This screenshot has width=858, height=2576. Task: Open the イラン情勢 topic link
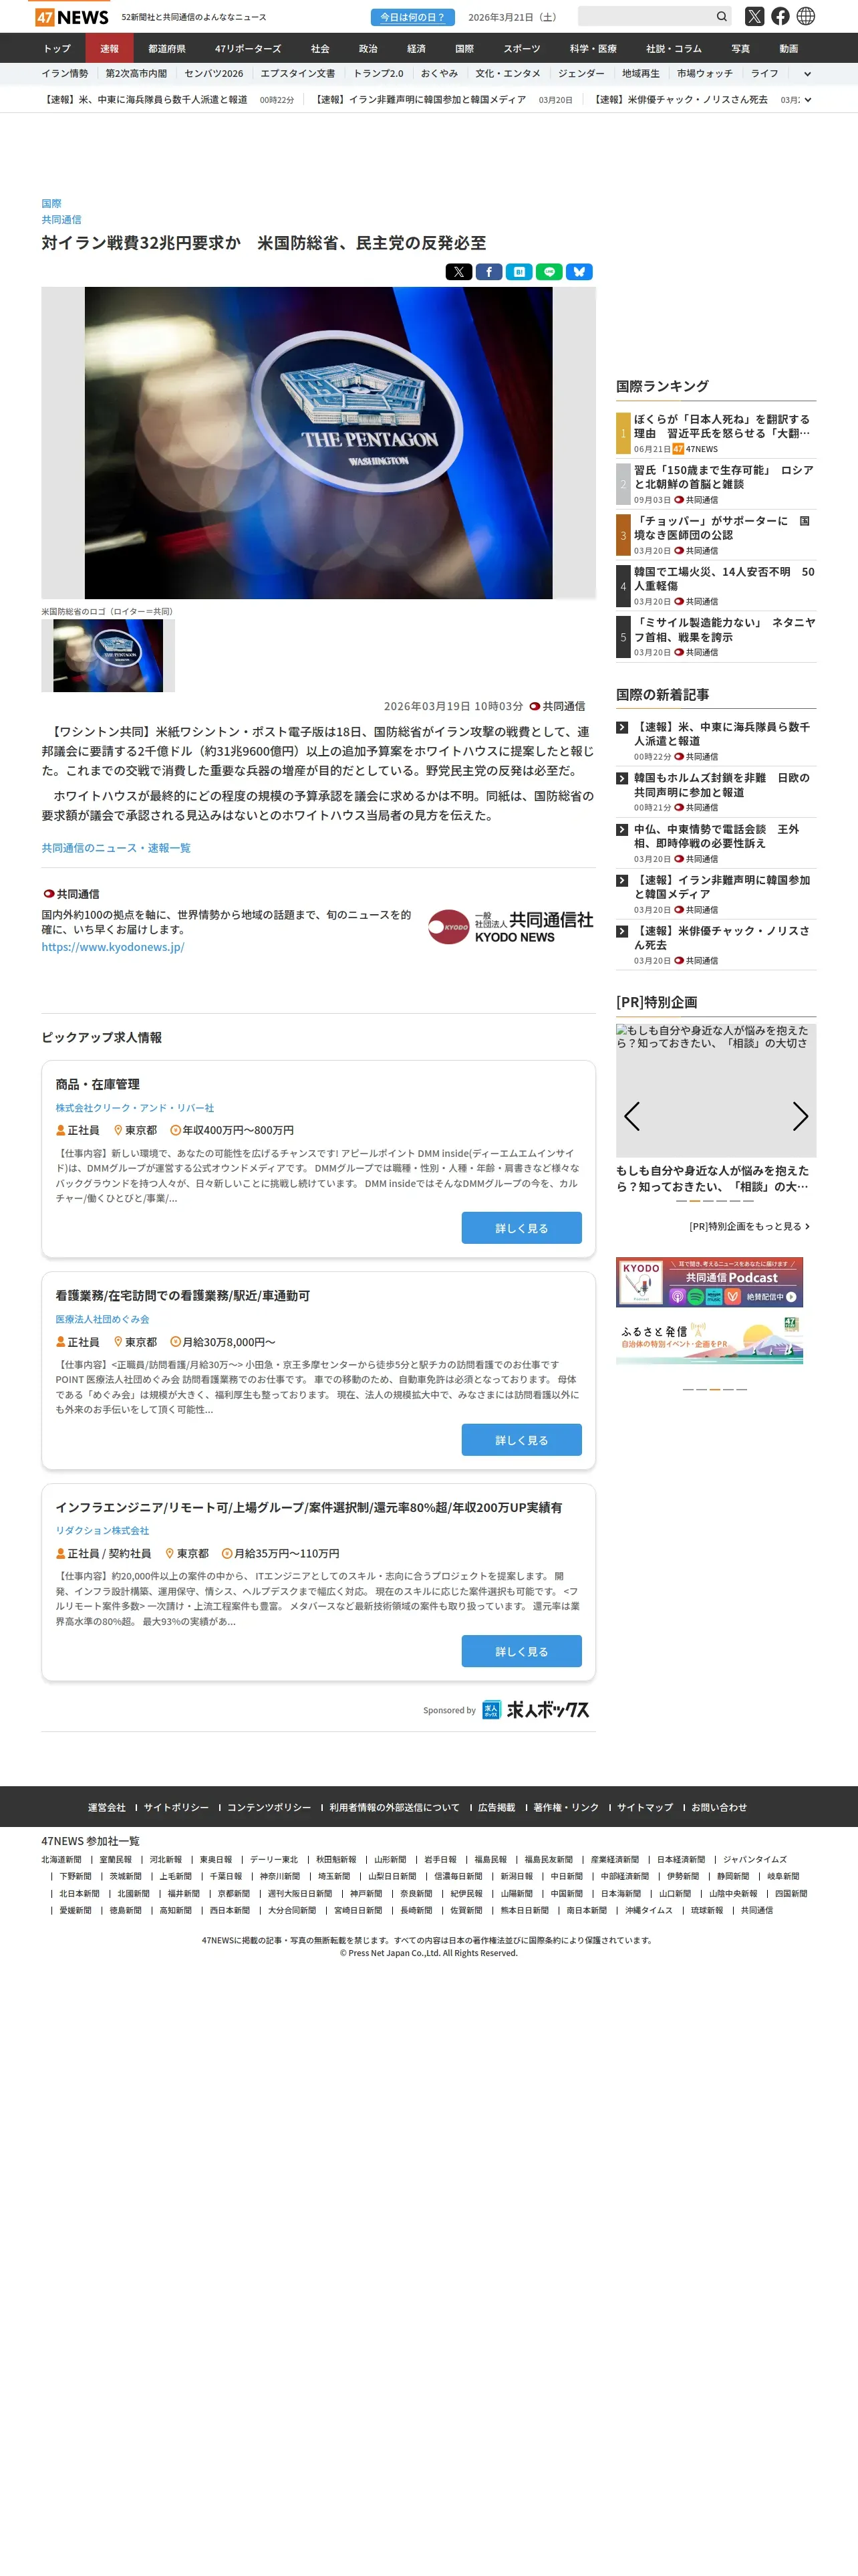pyautogui.click(x=65, y=74)
